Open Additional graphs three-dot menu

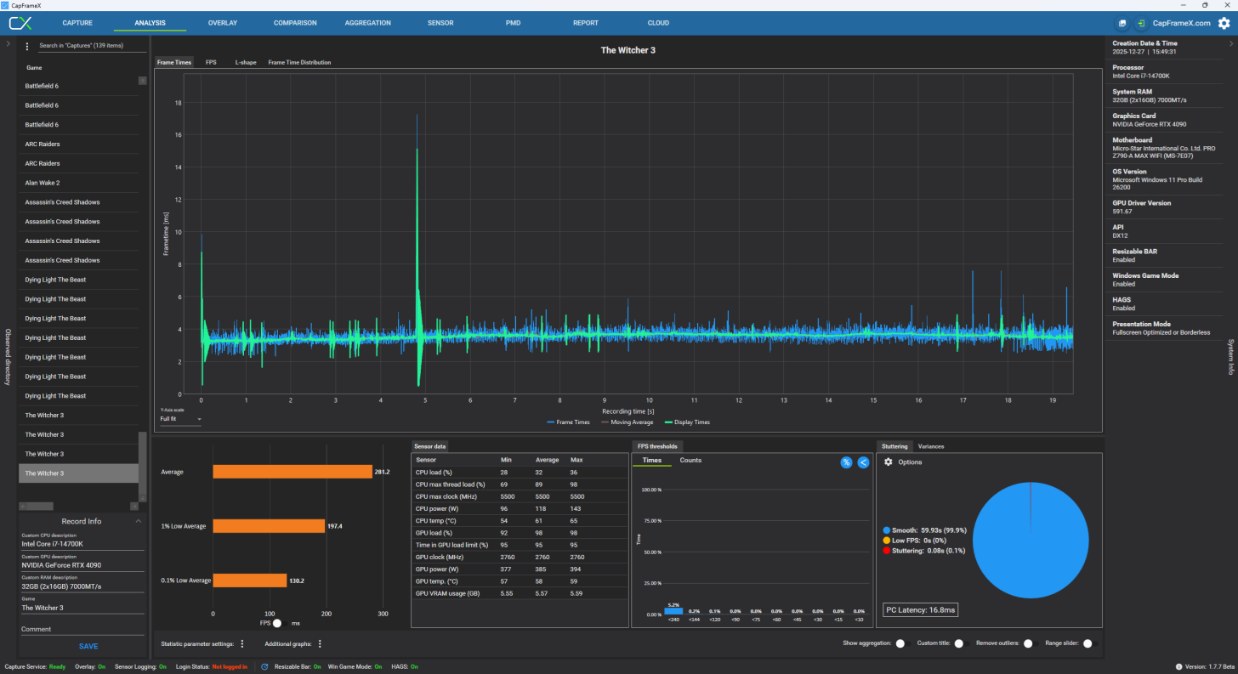[320, 644]
